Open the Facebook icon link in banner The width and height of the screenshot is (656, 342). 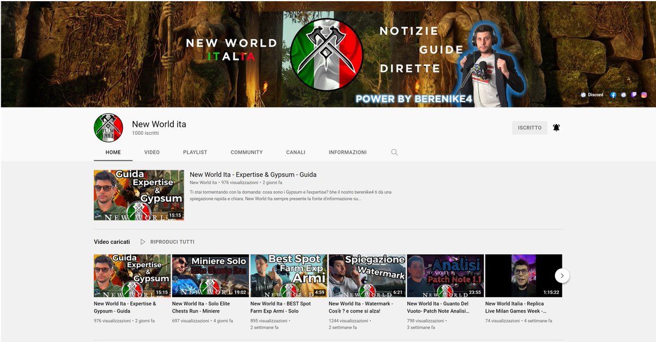click(613, 95)
